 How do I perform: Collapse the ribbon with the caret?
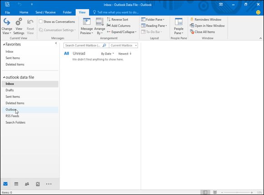[x=260, y=38]
